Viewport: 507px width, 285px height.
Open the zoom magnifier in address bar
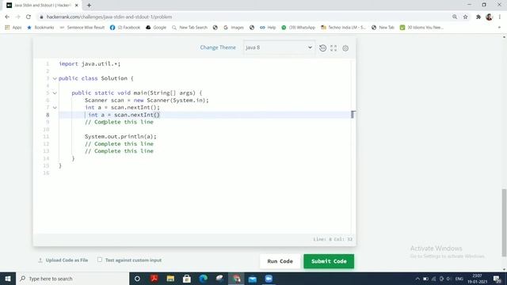tap(455, 17)
